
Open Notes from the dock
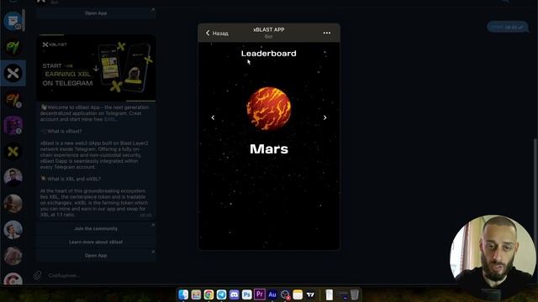click(298, 294)
